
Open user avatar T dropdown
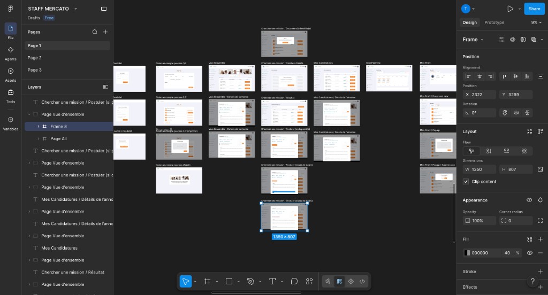pyautogui.click(x=468, y=9)
